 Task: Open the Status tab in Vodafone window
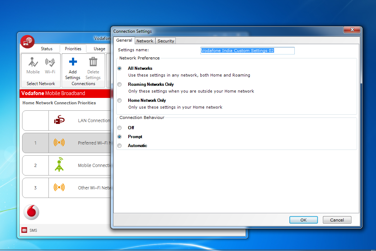coord(47,49)
